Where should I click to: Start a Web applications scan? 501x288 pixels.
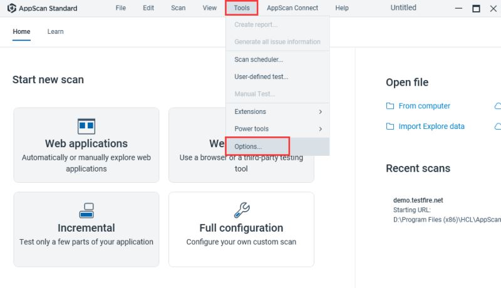[86, 145]
